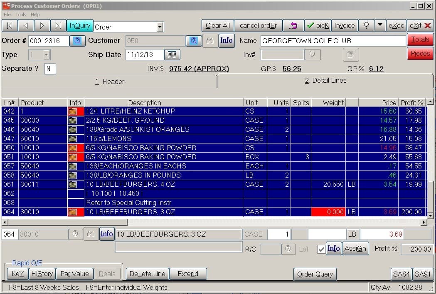Open info folder for line 050 baking powder
Screen dimensions: 436x294
[x=73, y=148]
